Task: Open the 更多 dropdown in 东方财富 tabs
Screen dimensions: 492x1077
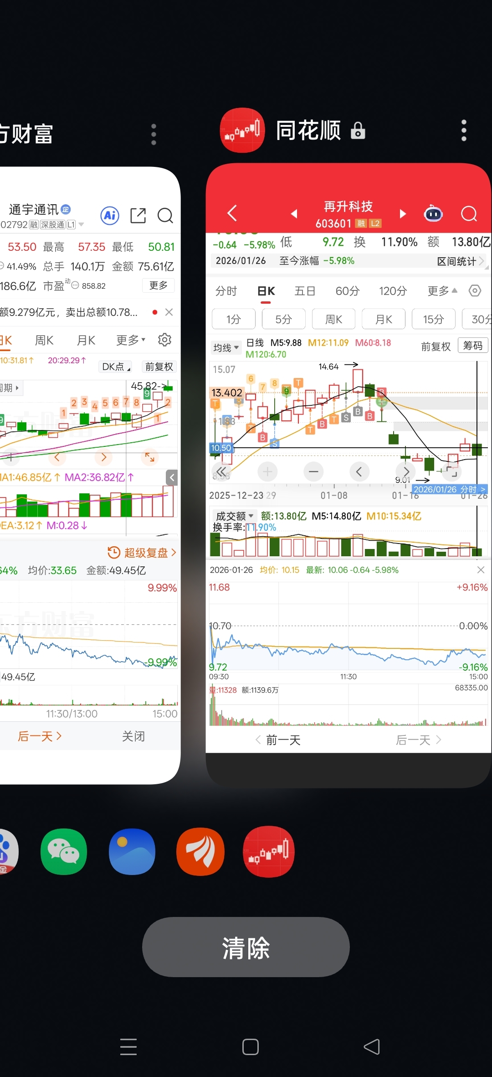Action: pos(131,340)
